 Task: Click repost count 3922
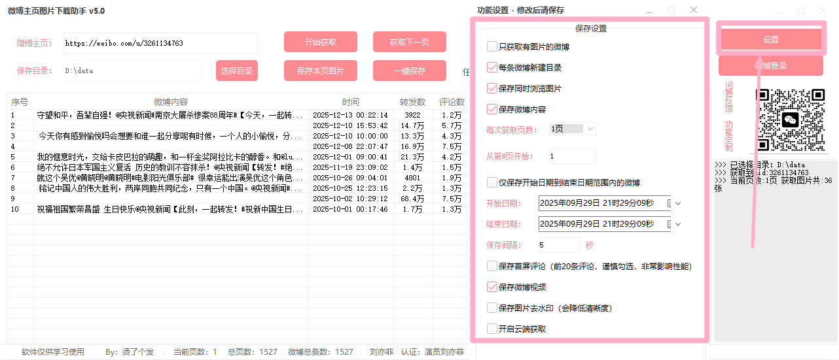pyautogui.click(x=413, y=115)
